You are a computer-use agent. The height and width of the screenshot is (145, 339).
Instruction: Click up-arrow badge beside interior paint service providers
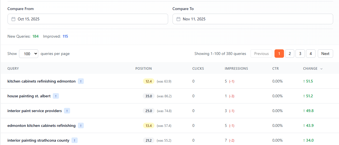(67, 111)
